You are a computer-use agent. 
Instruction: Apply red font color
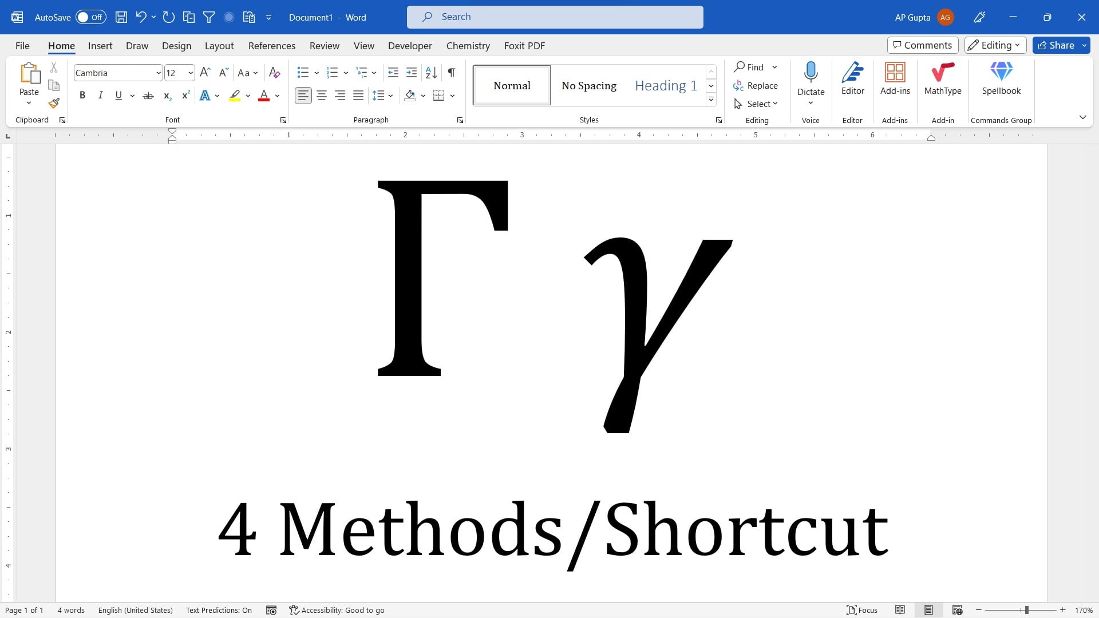264,96
